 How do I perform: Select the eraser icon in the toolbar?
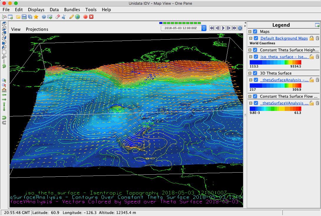pos(58,17)
